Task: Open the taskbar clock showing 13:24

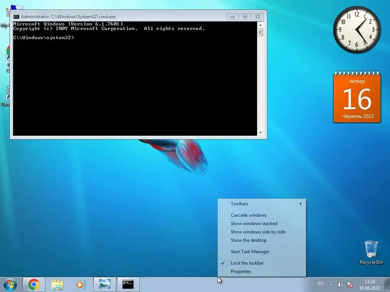Action: pyautogui.click(x=369, y=285)
